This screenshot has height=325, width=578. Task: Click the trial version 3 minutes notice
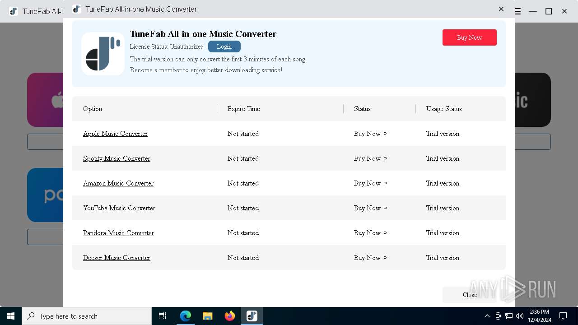click(x=218, y=59)
